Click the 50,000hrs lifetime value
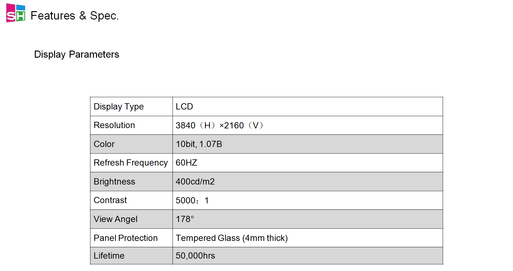513x271 pixels. pos(195,256)
